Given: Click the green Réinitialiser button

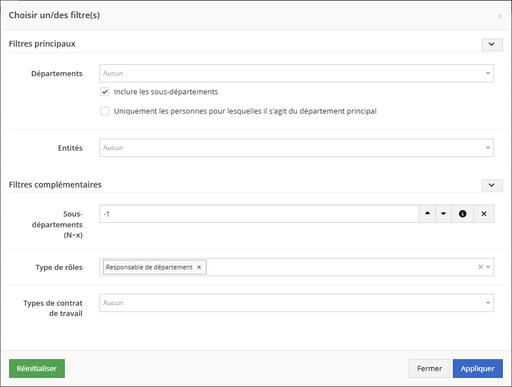Looking at the screenshot, I should point(37,368).
